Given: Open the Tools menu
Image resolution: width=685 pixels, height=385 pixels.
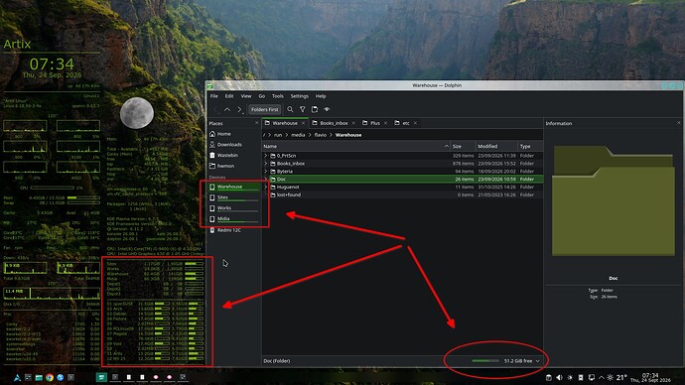Looking at the screenshot, I should click(278, 96).
